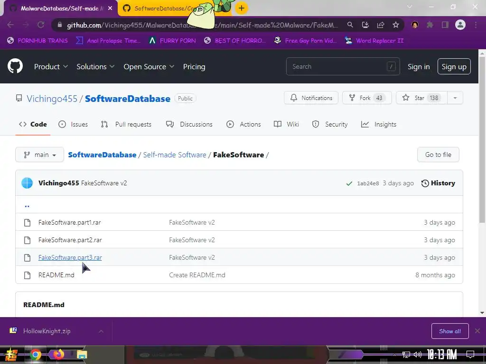The height and width of the screenshot is (364, 486).
Task: Open the Actions tab
Action: [243, 125]
